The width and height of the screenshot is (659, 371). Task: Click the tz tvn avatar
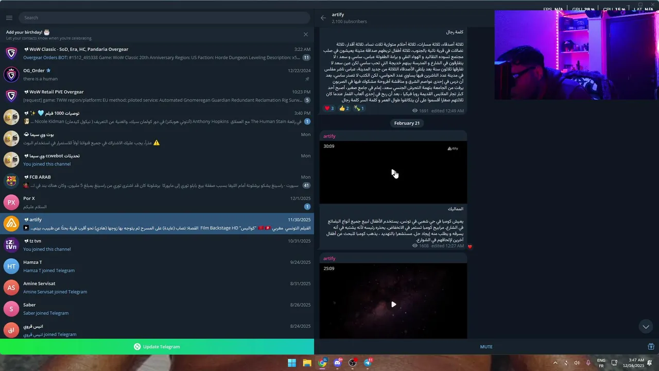tap(11, 245)
